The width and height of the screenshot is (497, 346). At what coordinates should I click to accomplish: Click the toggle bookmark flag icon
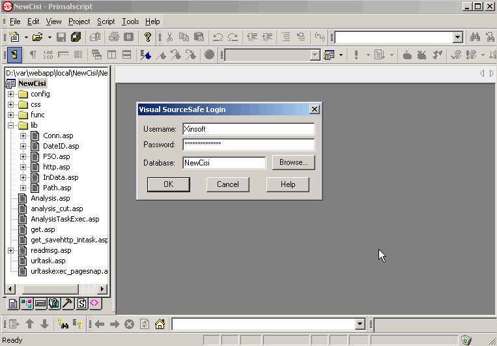145,55
